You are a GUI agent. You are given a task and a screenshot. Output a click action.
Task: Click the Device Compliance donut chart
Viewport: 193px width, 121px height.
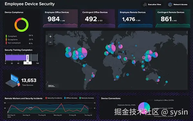[22, 25]
